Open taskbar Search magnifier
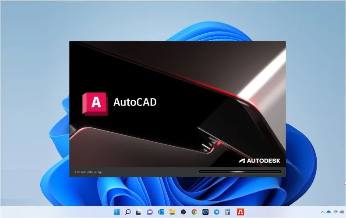This screenshot has height=218, width=346. pyautogui.click(x=128, y=212)
